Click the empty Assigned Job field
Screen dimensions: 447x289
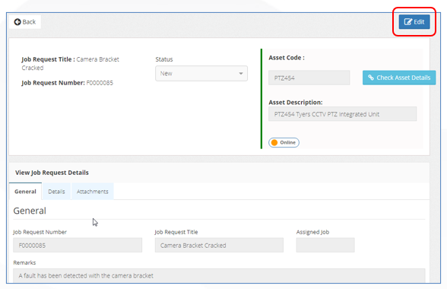click(x=325, y=245)
